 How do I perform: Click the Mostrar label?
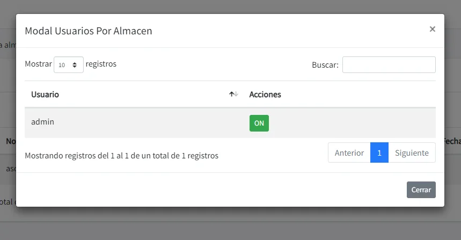[x=38, y=64]
